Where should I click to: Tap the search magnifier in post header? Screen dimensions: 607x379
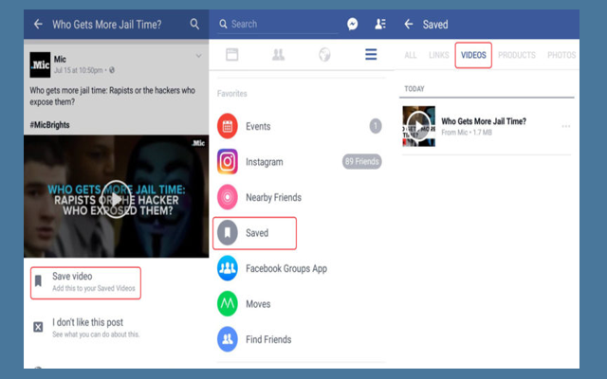coord(195,24)
